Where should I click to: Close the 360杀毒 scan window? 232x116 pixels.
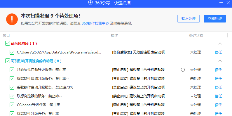tap(228, 3)
